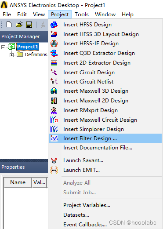This screenshot has height=229, width=163.
Task: Click the ANSYS logo in title bar
Action: point(4,5)
